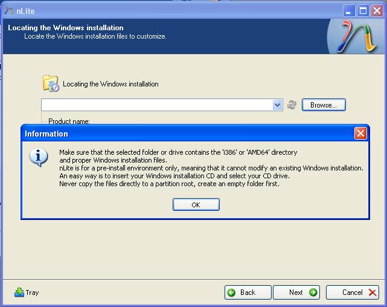Click the refresh arrows icon beside Browse

tap(292, 105)
